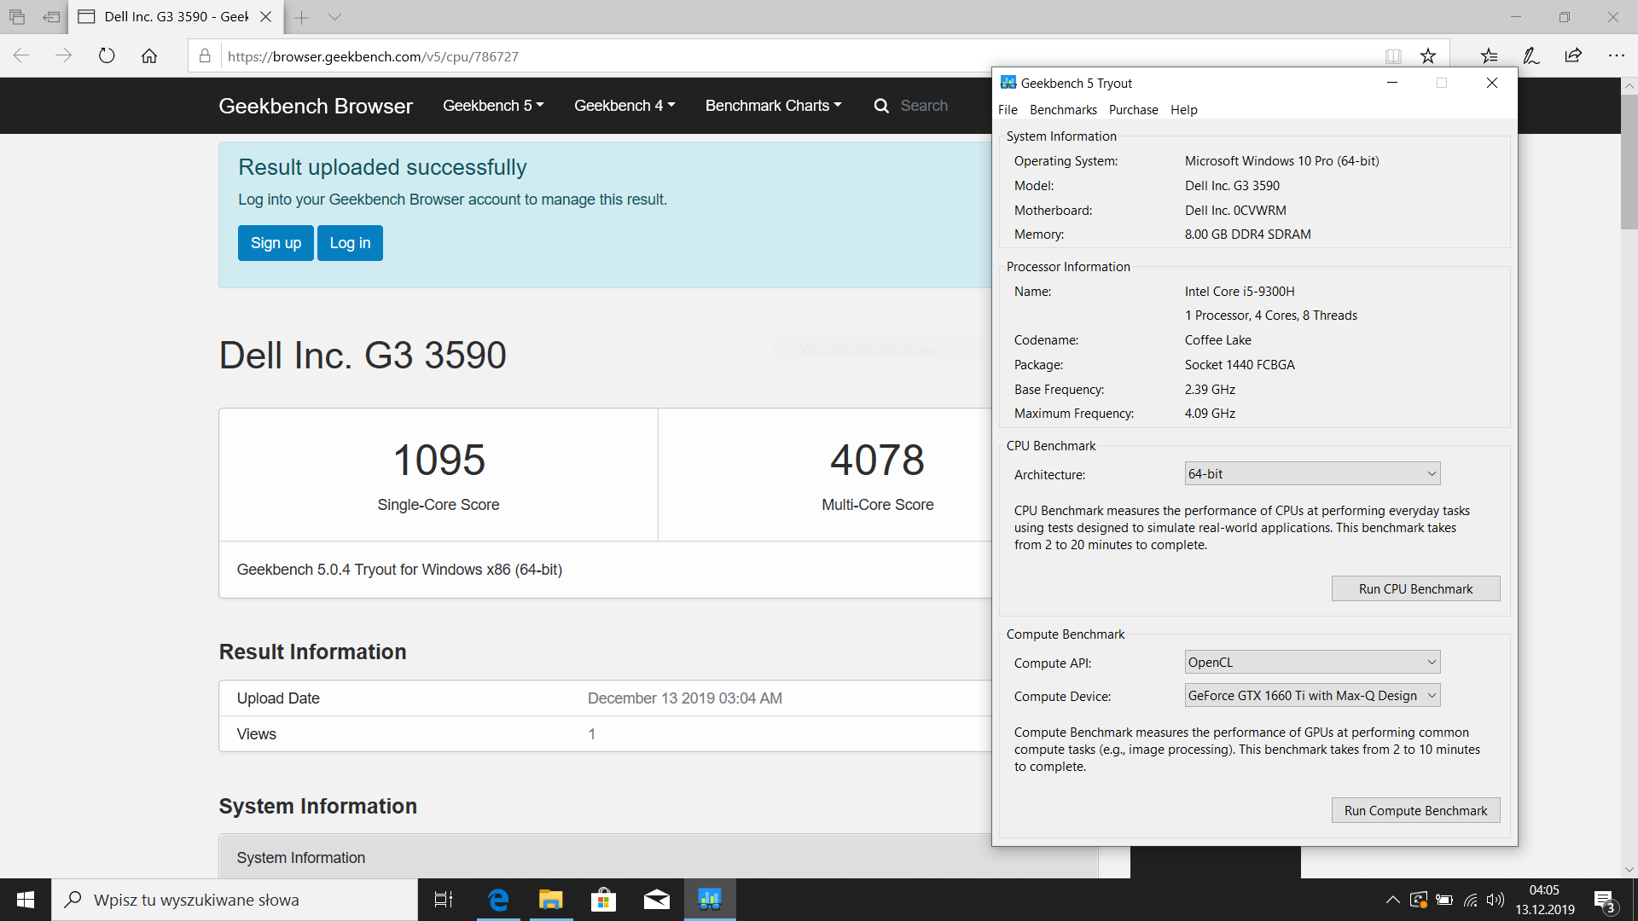Open the Compute API OpenCL dropdown
The width and height of the screenshot is (1638, 921).
[1312, 663]
